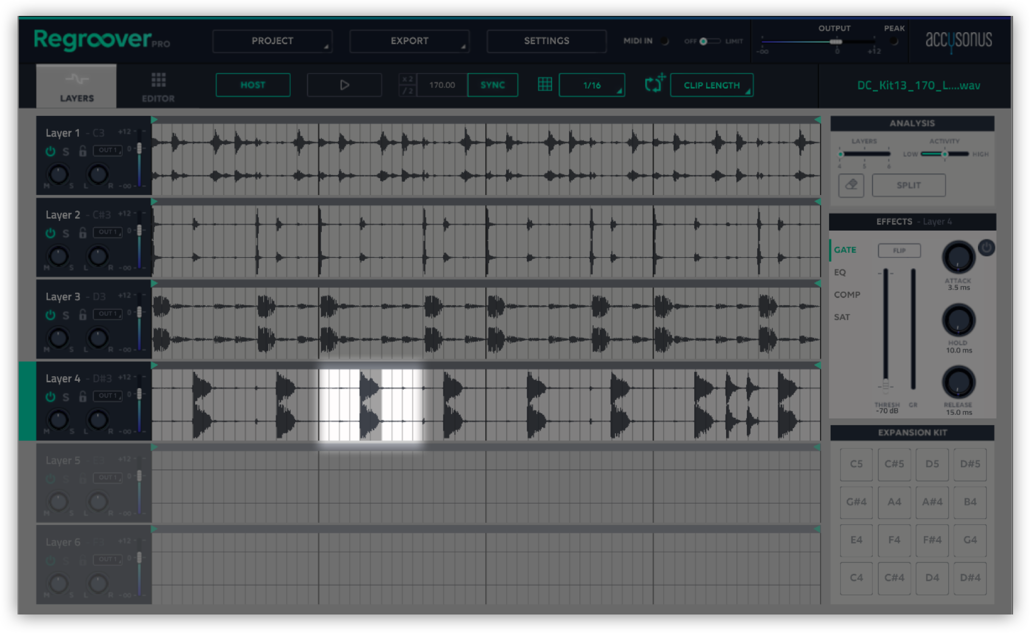Screen dimensions: 1030x633
Task: Click the FLIP button in Gate
Action: 899,251
